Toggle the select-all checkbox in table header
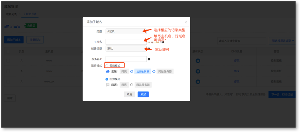300x132 pixels. point(8,52)
